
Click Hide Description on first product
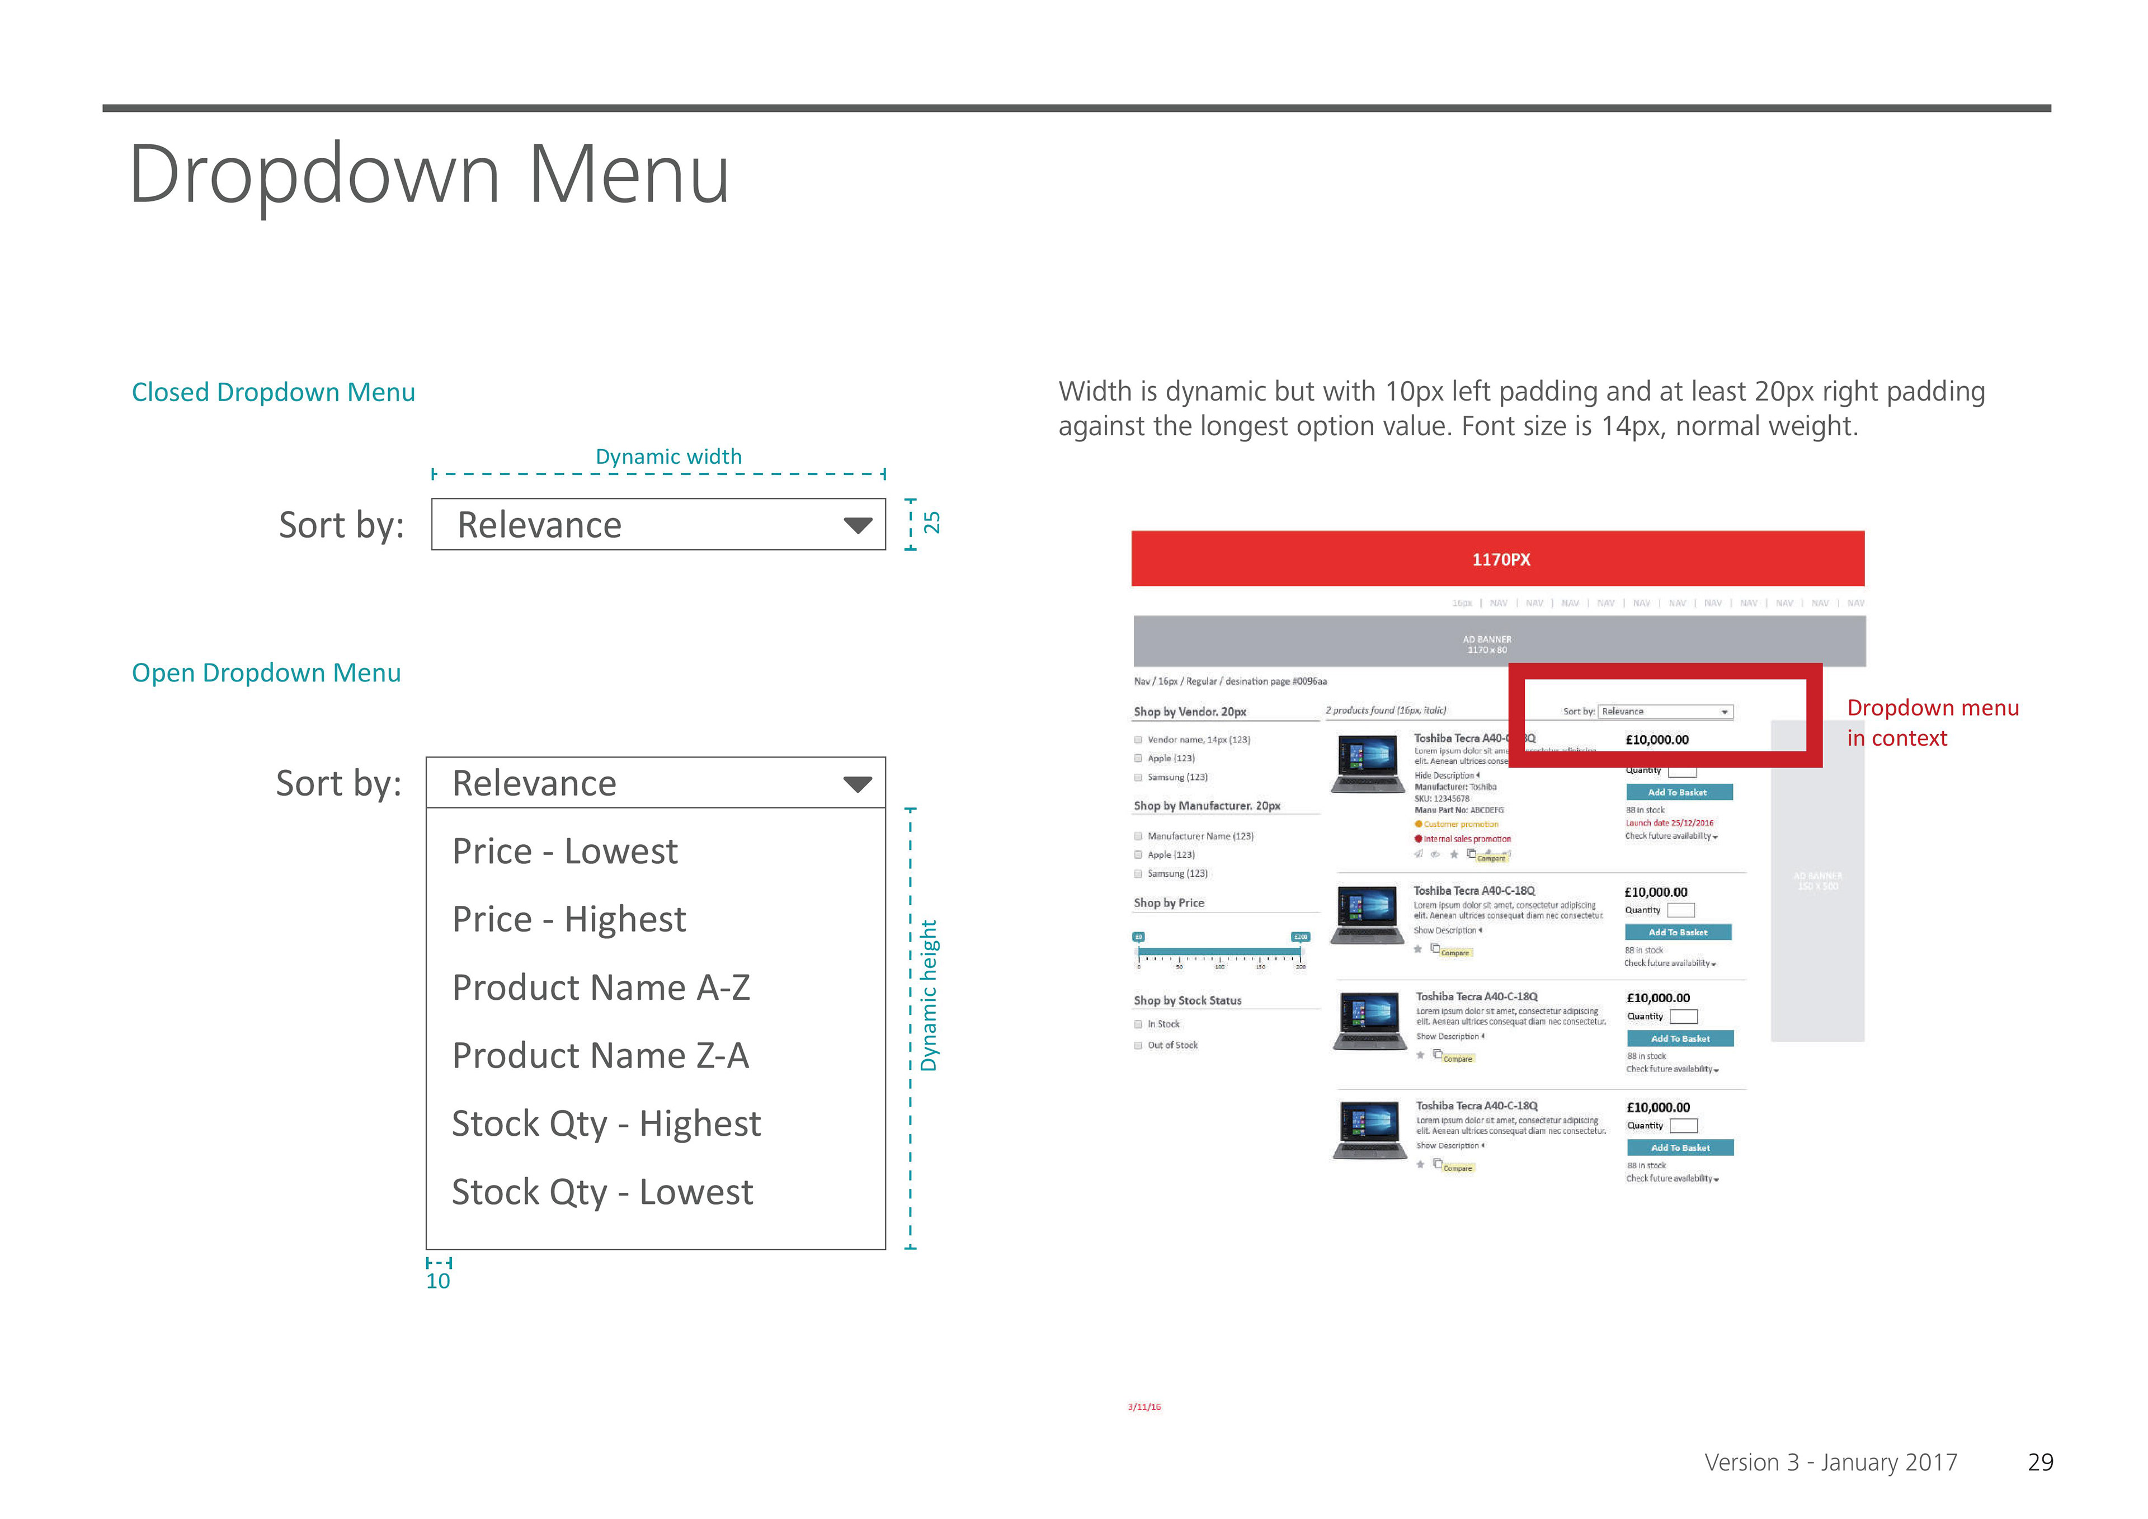[x=1447, y=775]
